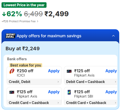The height and width of the screenshot is (112, 123).
Task: Apply ₹125 off Flipkart Axis credit offer
Action: coord(54,92)
